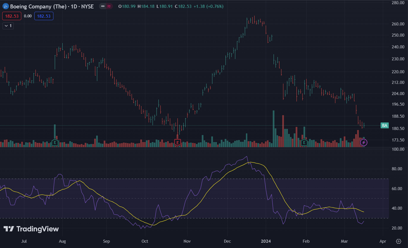This screenshot has width=408, height=248.
Task: Click the Oct label on time axis
Action: (x=145, y=241)
